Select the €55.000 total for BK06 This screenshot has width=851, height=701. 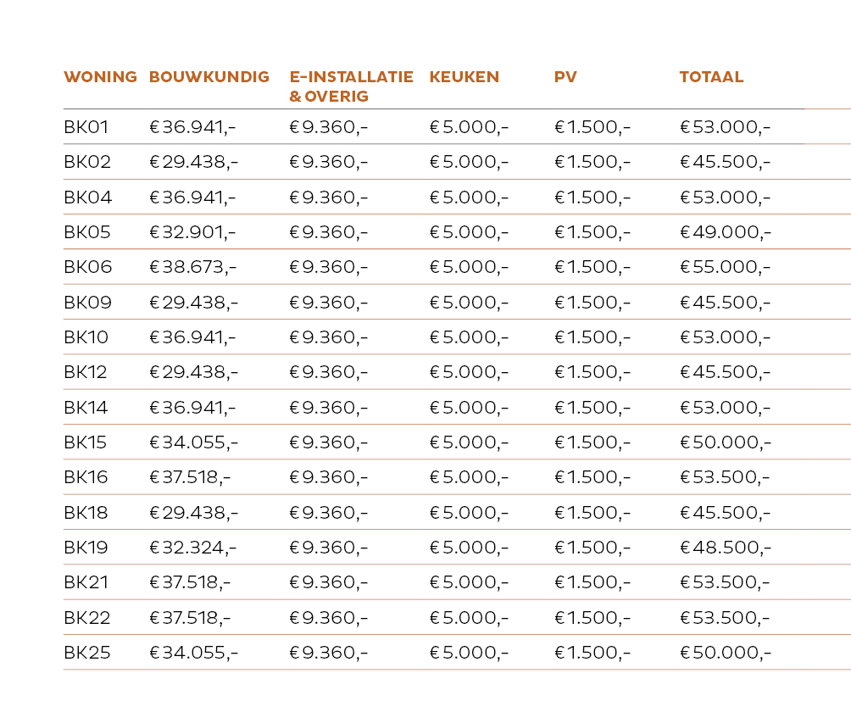tap(725, 268)
